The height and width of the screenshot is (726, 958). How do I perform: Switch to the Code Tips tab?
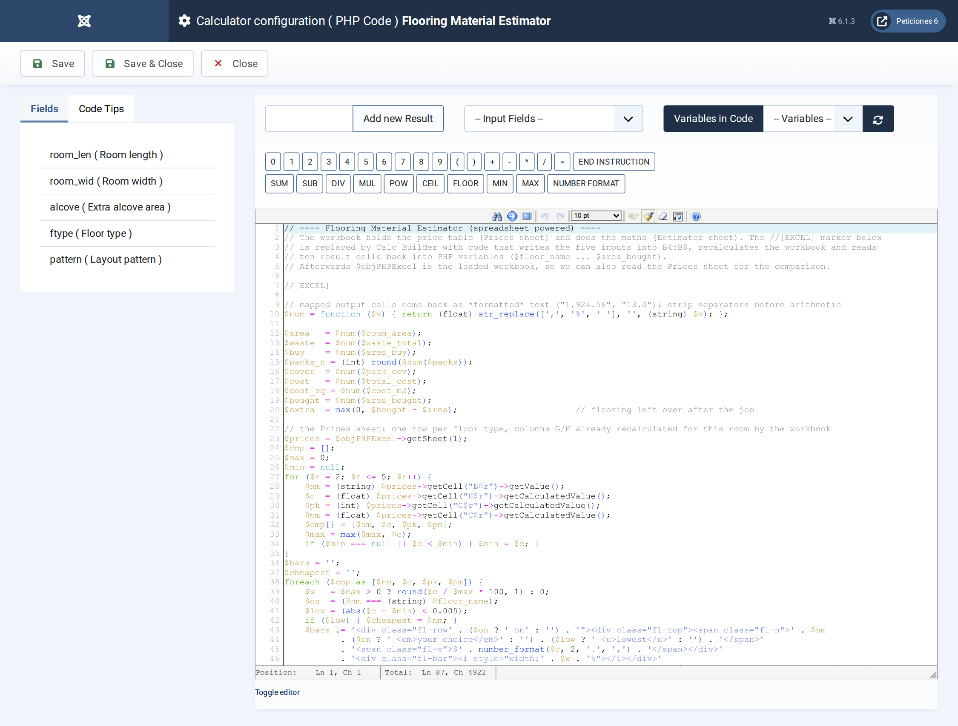[x=101, y=108]
